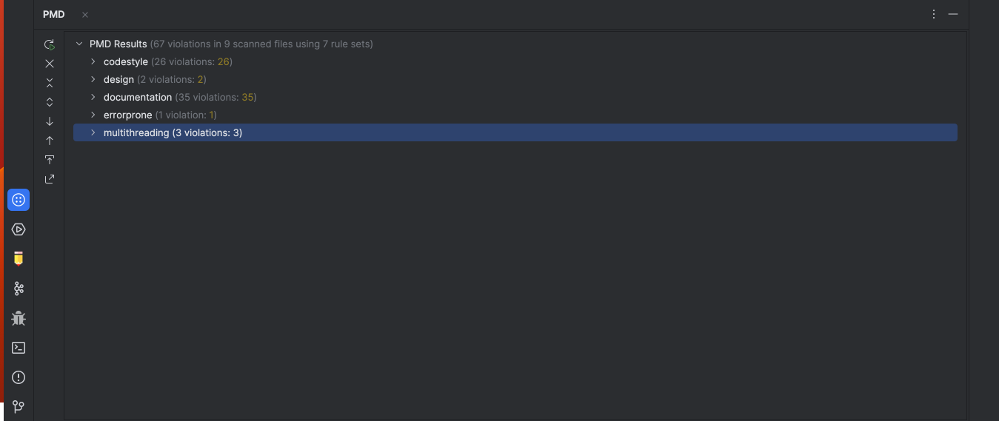Click the Rerun PMD analysis icon
The height and width of the screenshot is (421, 999).
(50, 44)
